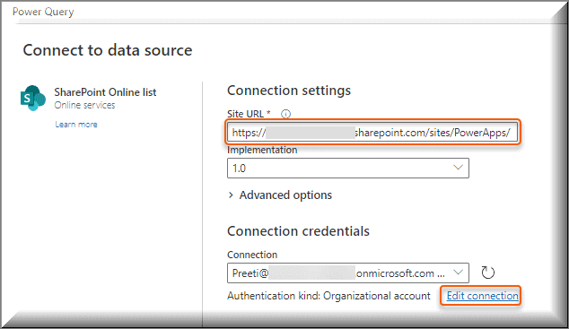
Task: Click the 'Connect to data source' heading
Action: pyautogui.click(x=108, y=50)
